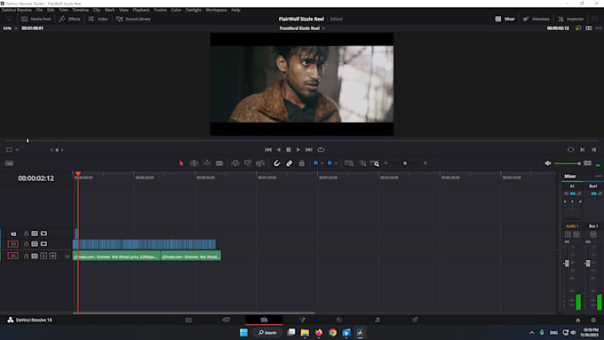
Task: Open the Trim menu
Action: point(63,10)
